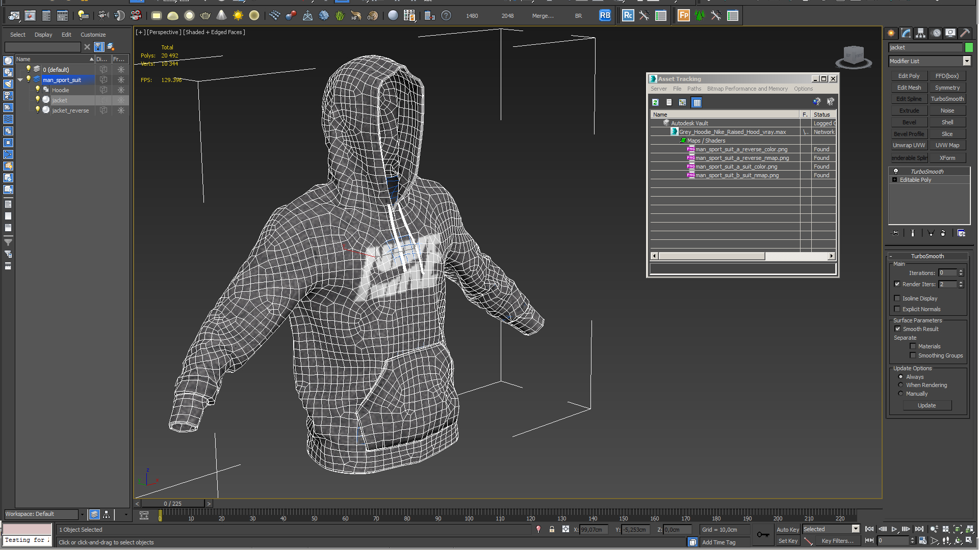This screenshot has width=979, height=550.
Task: Open the Create command panel tab
Action: tap(891, 33)
